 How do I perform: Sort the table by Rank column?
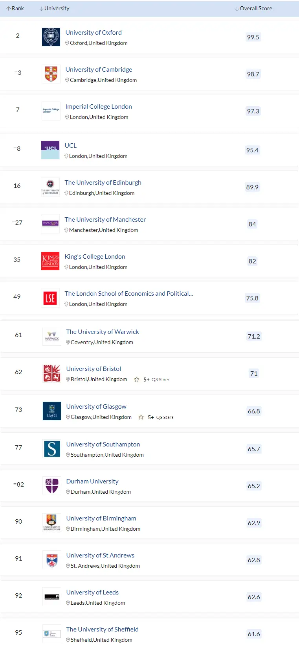[x=15, y=8]
